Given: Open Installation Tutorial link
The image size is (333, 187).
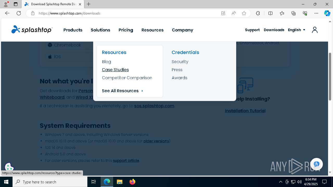Looking at the screenshot, I should click(x=245, y=111).
